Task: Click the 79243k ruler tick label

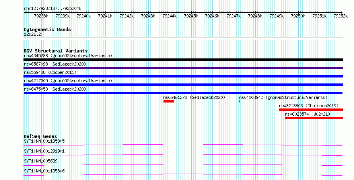Action: click(148, 16)
